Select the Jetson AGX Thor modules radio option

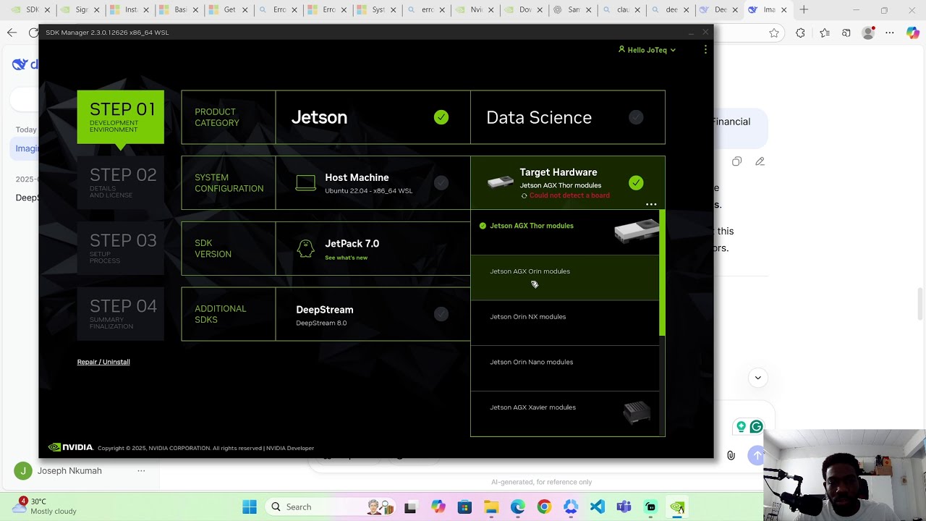(483, 226)
